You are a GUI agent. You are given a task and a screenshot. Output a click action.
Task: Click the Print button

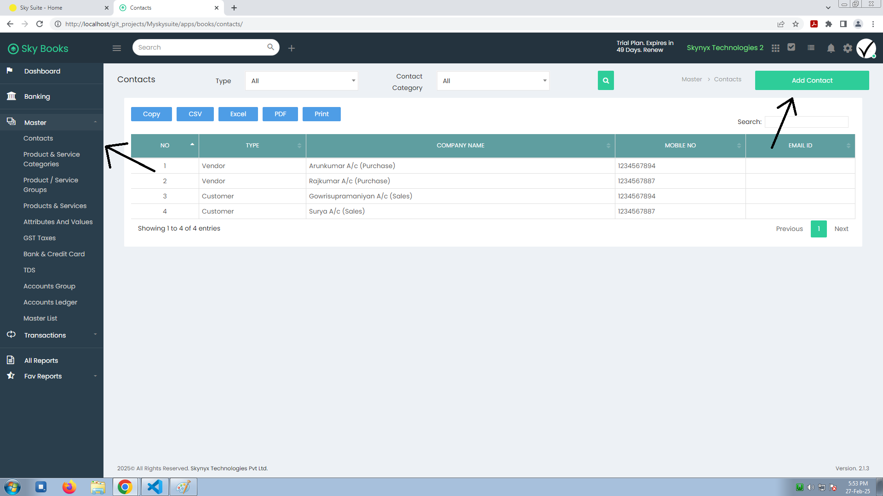321,114
